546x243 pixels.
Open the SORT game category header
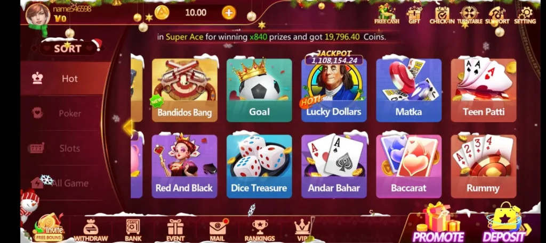click(x=68, y=48)
